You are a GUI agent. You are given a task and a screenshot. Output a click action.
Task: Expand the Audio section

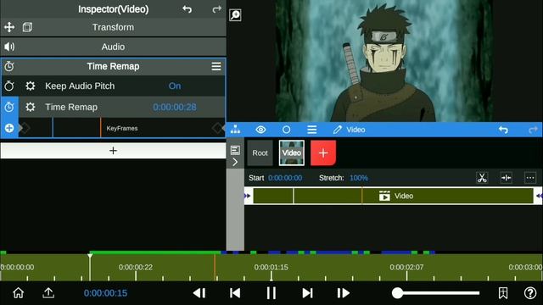[x=113, y=47]
